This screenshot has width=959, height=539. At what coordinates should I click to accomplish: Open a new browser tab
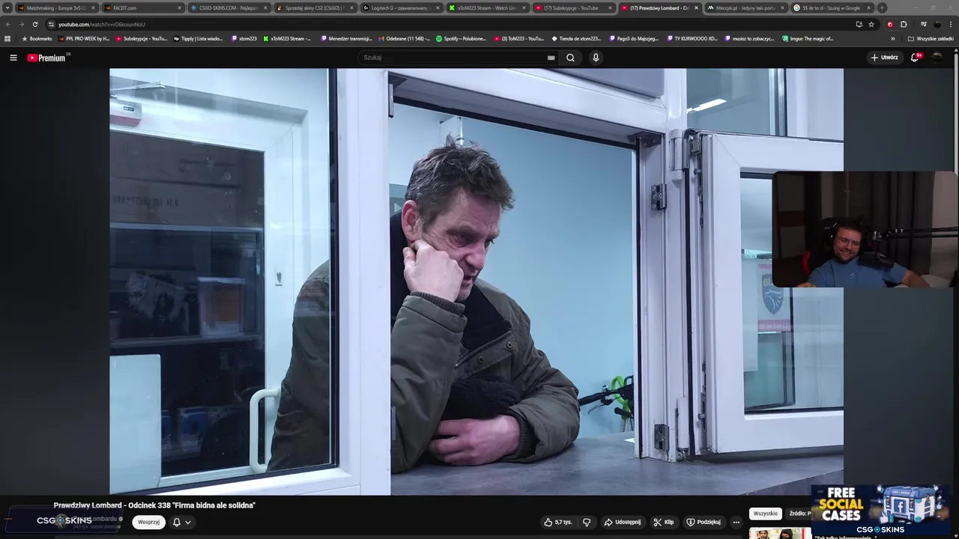[882, 7]
